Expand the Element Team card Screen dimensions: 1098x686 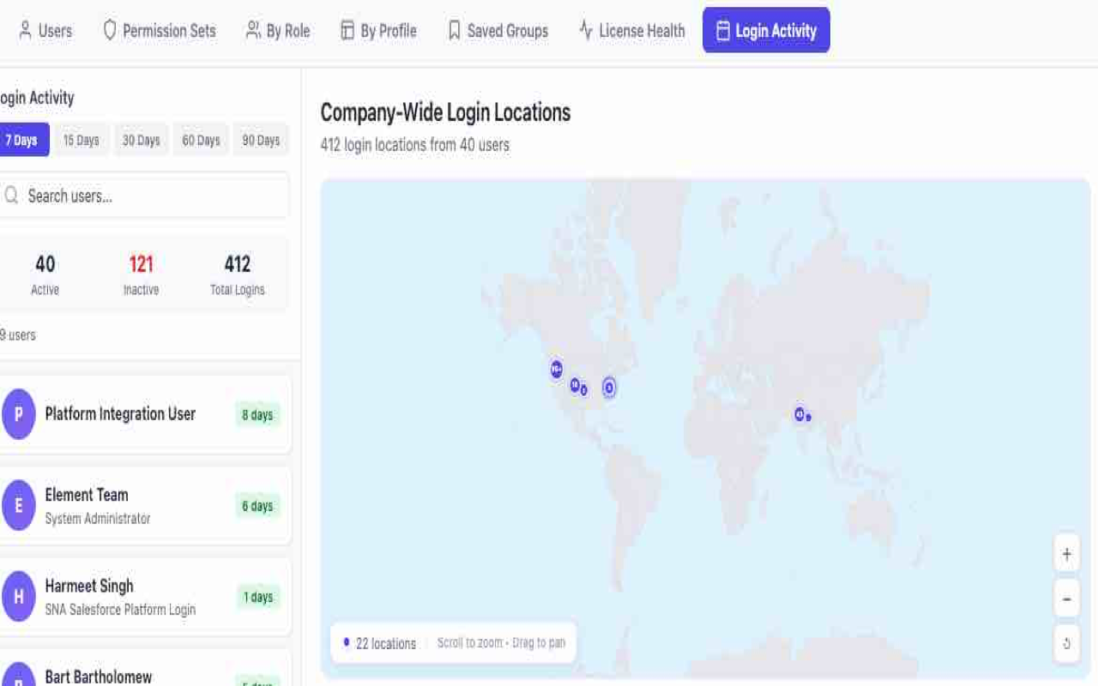pos(146,505)
